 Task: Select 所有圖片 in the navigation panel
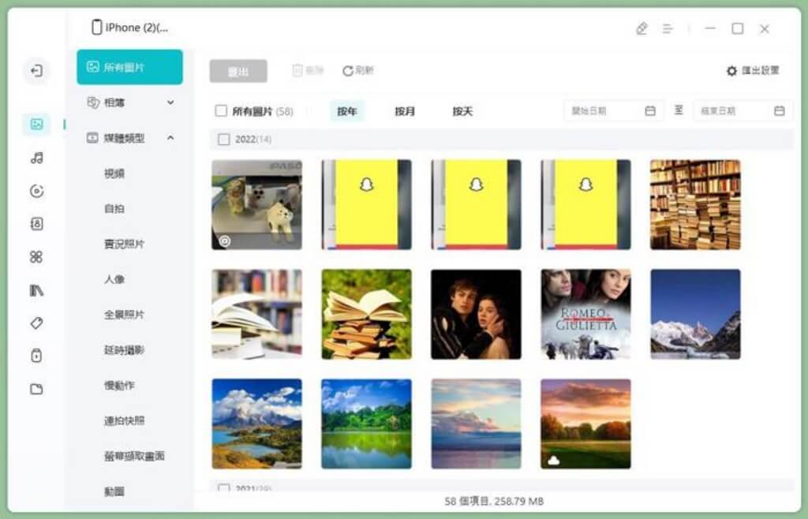(130, 67)
